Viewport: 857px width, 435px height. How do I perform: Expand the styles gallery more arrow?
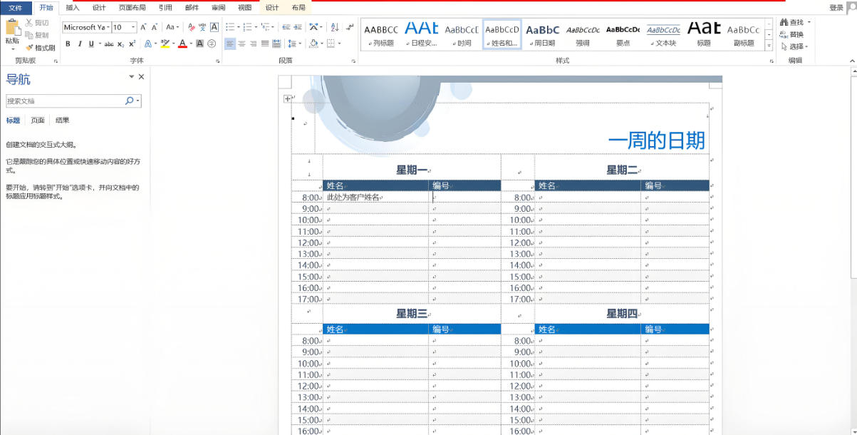pos(769,46)
